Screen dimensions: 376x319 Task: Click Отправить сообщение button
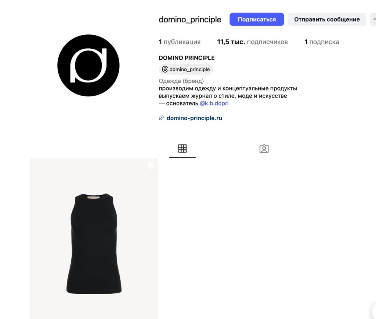[x=327, y=19]
